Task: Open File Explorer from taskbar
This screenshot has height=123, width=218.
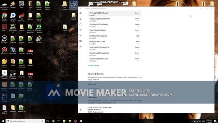Action: click(70, 121)
